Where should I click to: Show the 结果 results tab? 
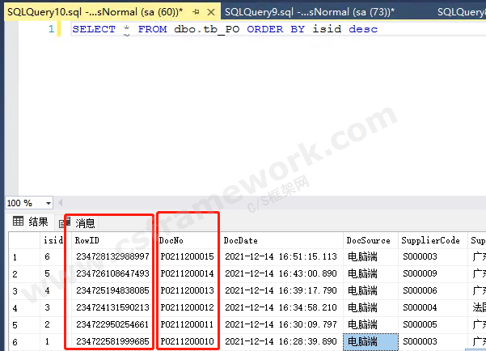coord(38,222)
